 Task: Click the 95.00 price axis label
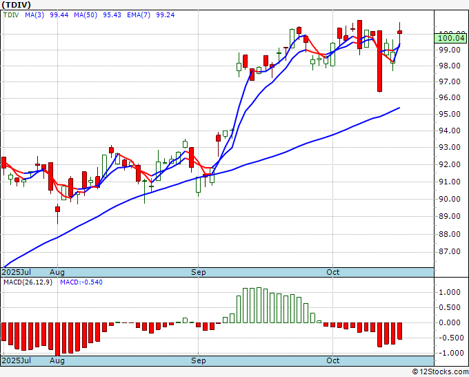(x=449, y=114)
